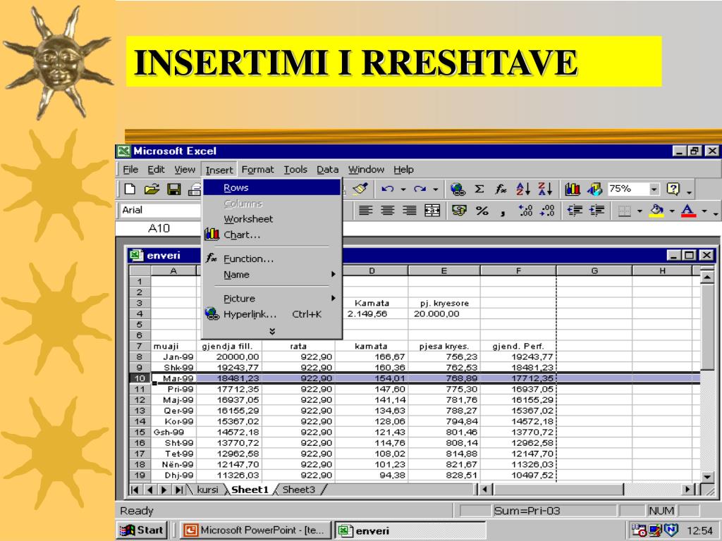Image resolution: width=722 pixels, height=541 pixels.
Task: Click the Undo arrow icon
Action: click(x=387, y=189)
